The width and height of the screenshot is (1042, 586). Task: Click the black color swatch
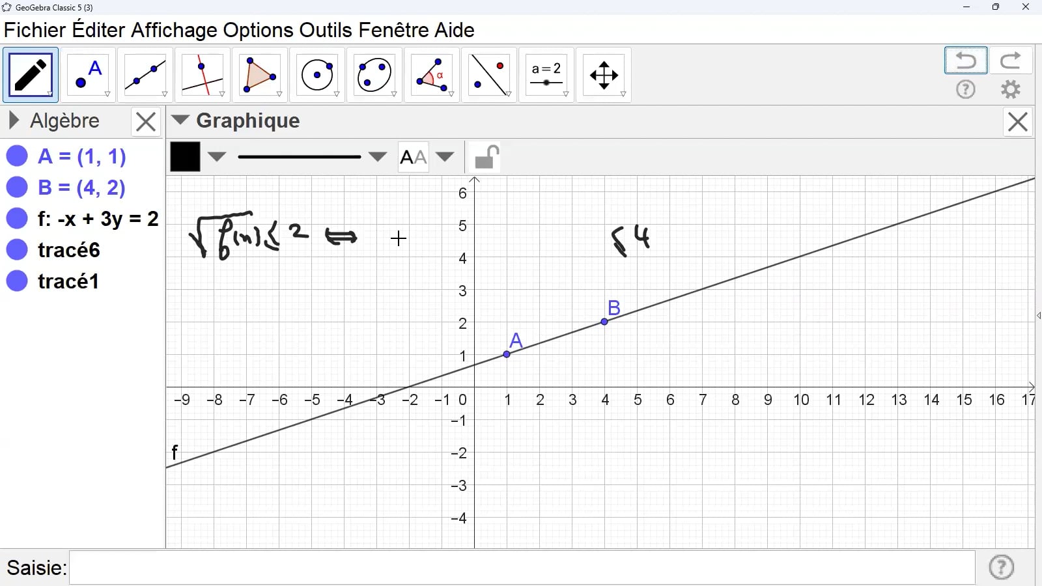pos(185,157)
